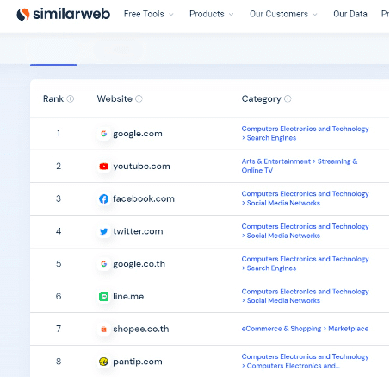This screenshot has width=390, height=384.
Task: Open the google.co.th website link
Action: click(x=139, y=264)
